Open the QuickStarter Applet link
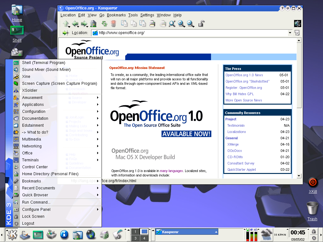The height and width of the screenshot is (242, 323). pos(241,170)
